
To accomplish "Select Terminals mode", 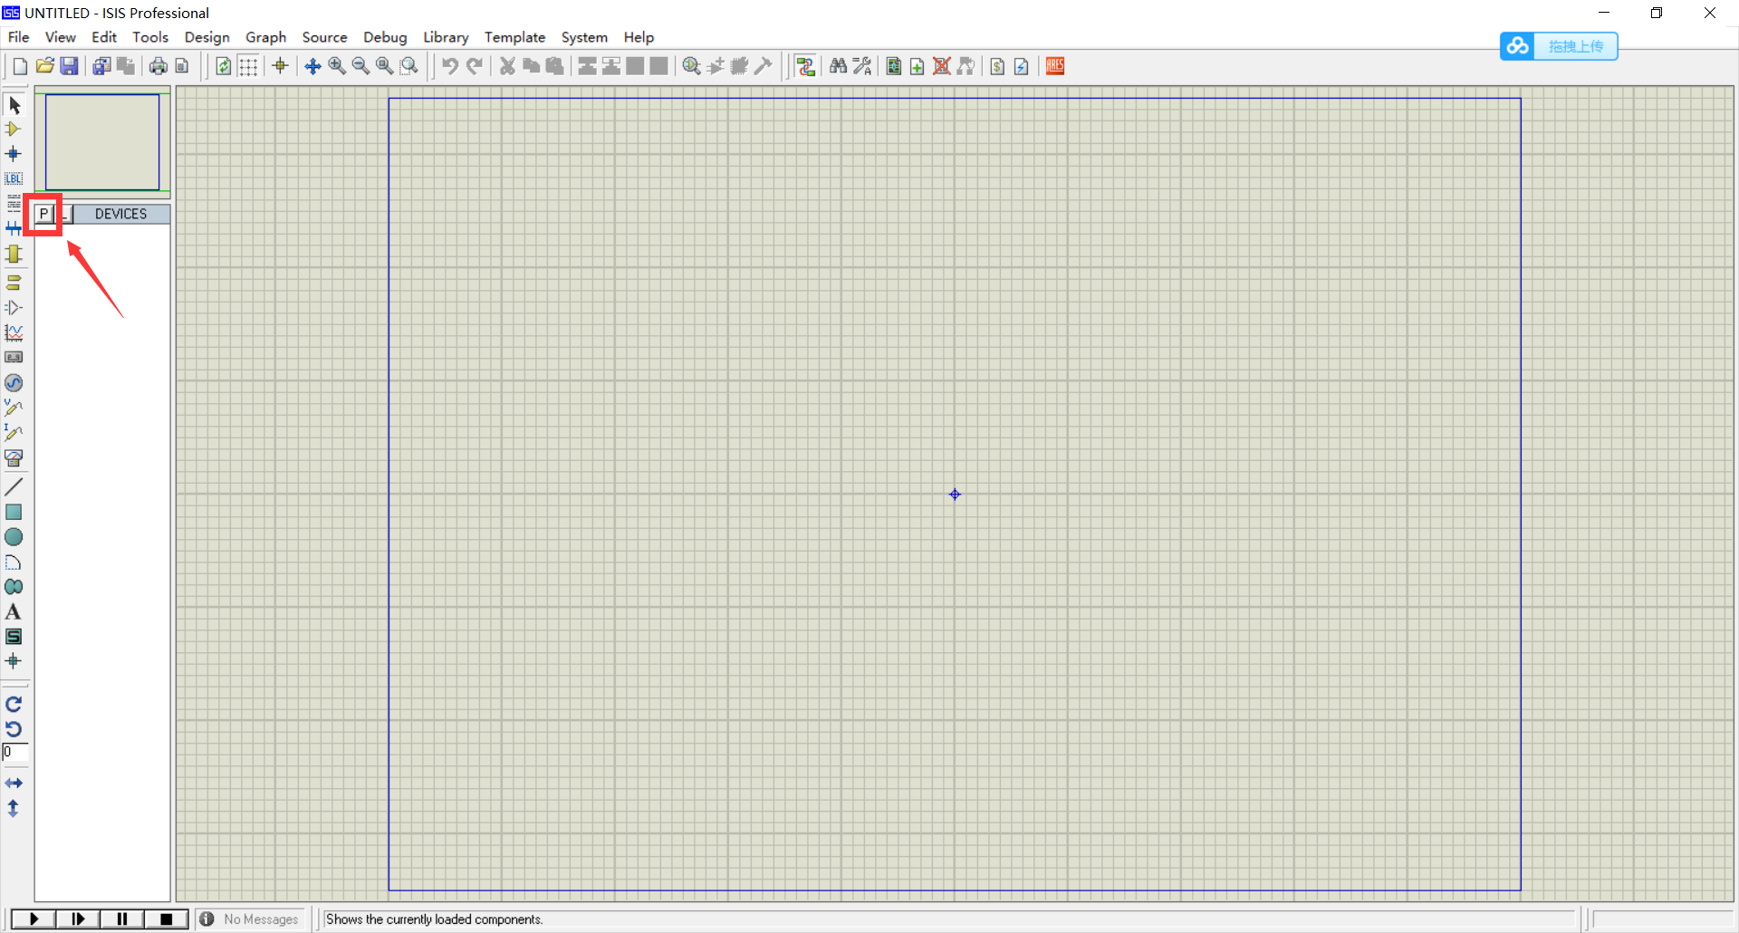I will pyautogui.click(x=14, y=283).
